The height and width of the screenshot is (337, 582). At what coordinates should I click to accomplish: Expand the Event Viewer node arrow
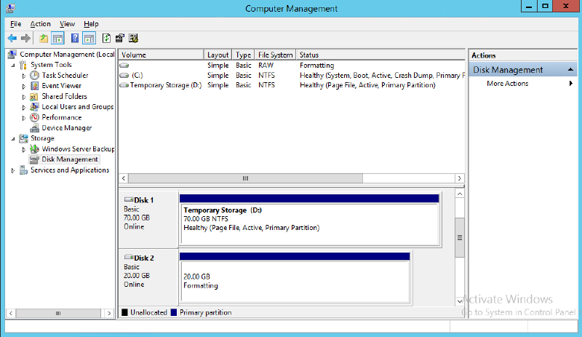click(24, 86)
